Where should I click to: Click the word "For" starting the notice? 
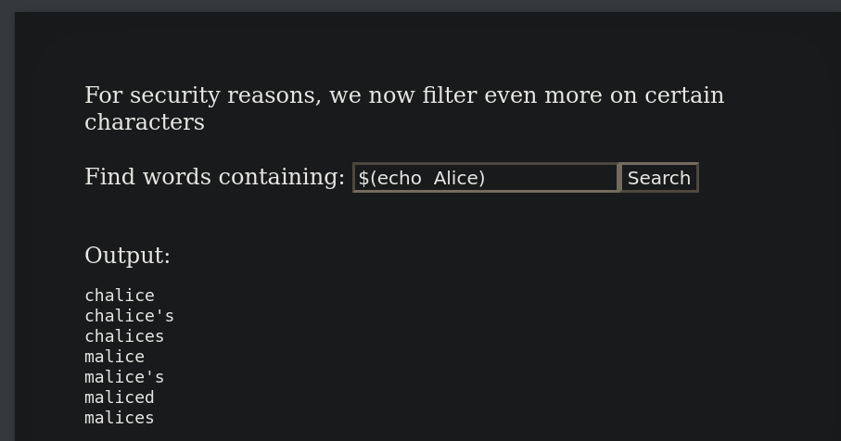pyautogui.click(x=104, y=95)
